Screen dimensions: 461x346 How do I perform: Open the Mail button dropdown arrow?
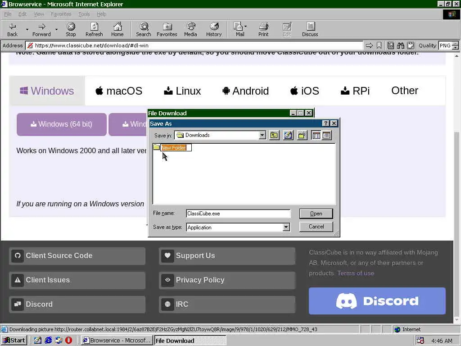coord(246,27)
